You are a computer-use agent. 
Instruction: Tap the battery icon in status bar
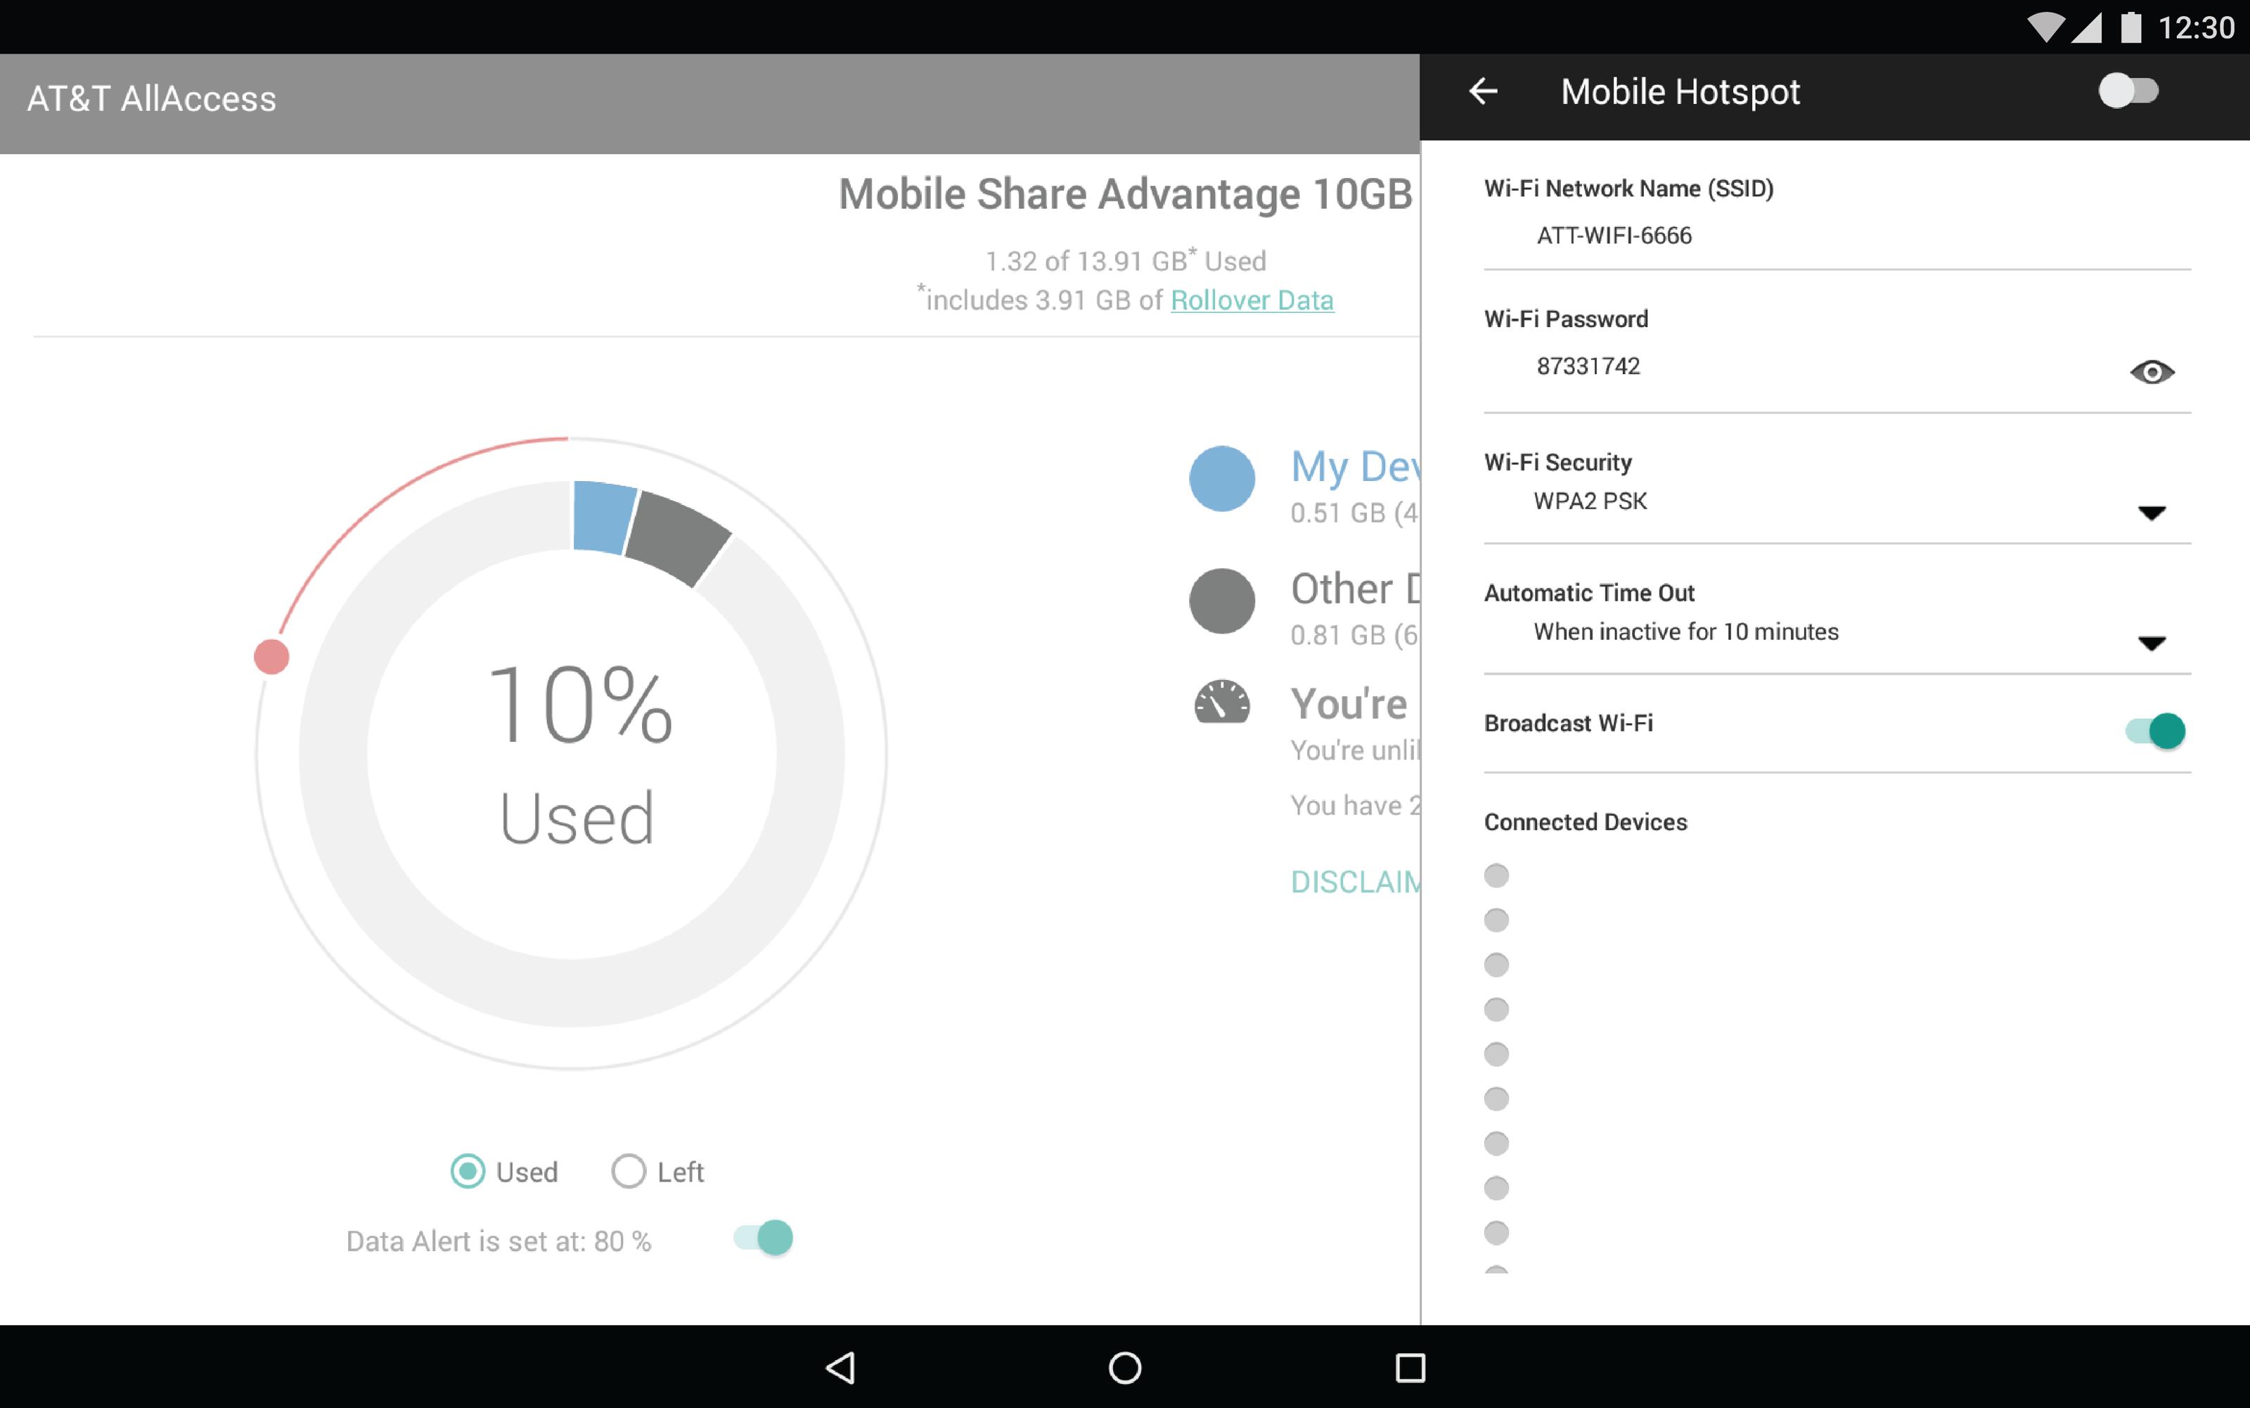pyautogui.click(x=2131, y=27)
